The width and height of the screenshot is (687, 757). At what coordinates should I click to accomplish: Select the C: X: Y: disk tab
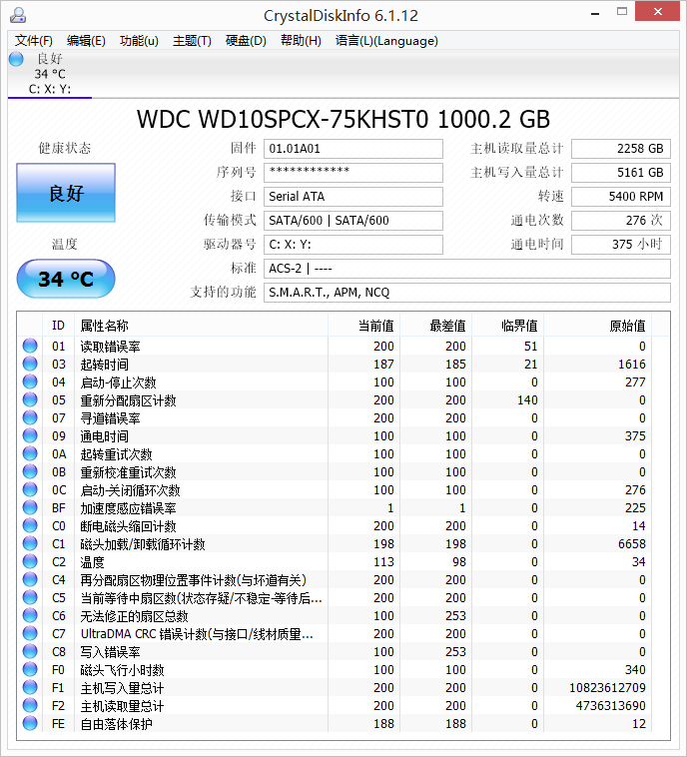pos(50,74)
